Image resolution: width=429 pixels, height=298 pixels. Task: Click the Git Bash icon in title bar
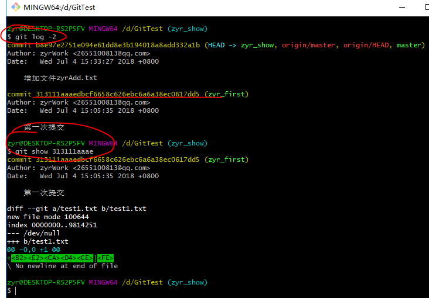coord(16,7)
